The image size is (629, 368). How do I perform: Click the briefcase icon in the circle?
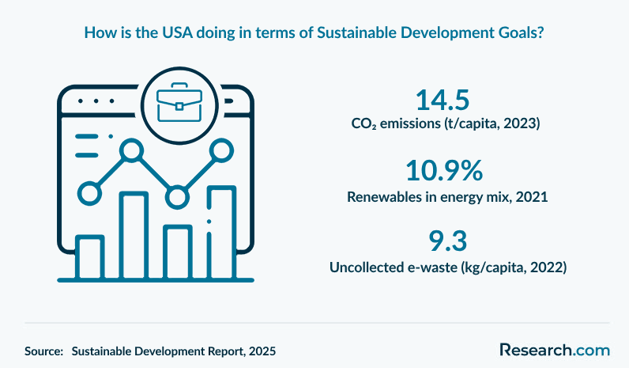[x=179, y=102]
